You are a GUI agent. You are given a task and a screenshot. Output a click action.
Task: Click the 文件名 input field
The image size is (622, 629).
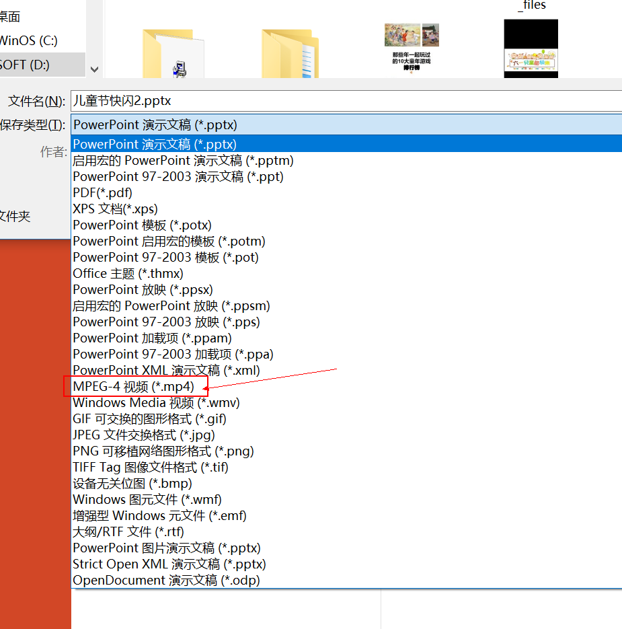tap(346, 101)
